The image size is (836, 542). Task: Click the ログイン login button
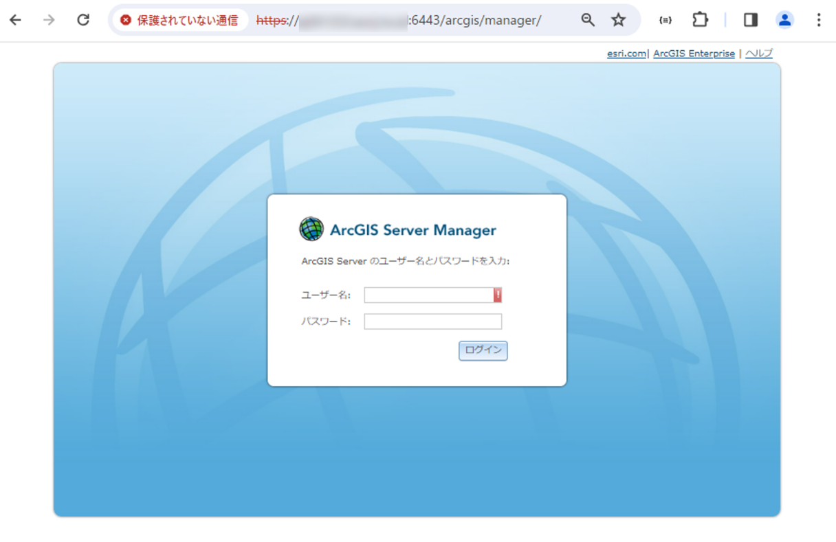483,350
